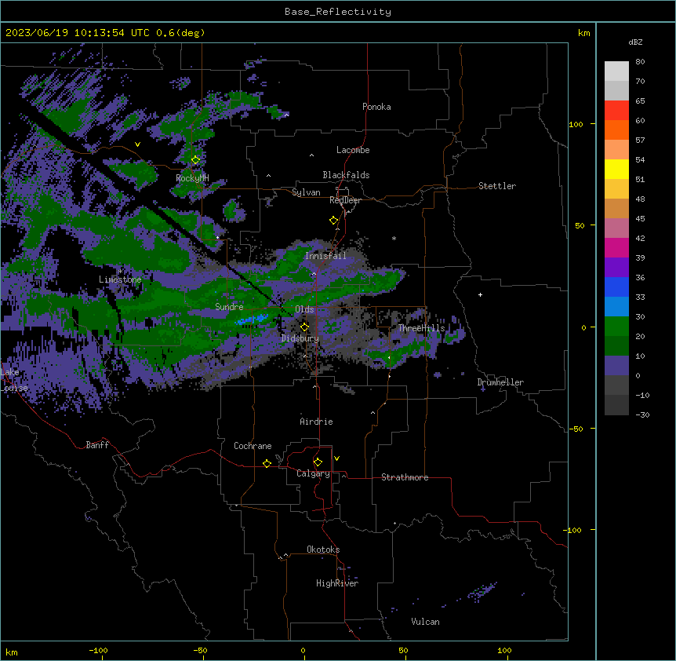This screenshot has width=676, height=661.
Task: Click the yellow diamond marker south of RedDeer
Action: [x=334, y=221]
